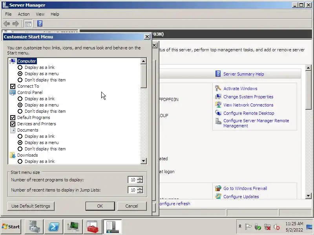Click the Jump Lists items number field
The height and width of the screenshot is (235, 314).
coord(133,190)
